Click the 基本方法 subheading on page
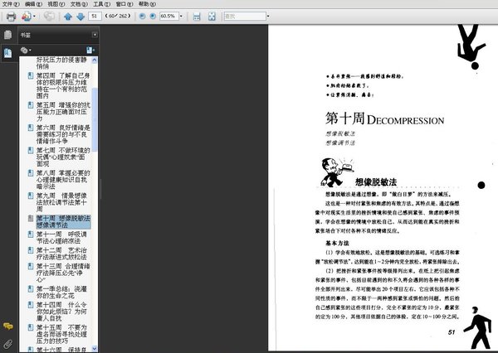Viewport: 498px width, 353px height. click(337, 244)
